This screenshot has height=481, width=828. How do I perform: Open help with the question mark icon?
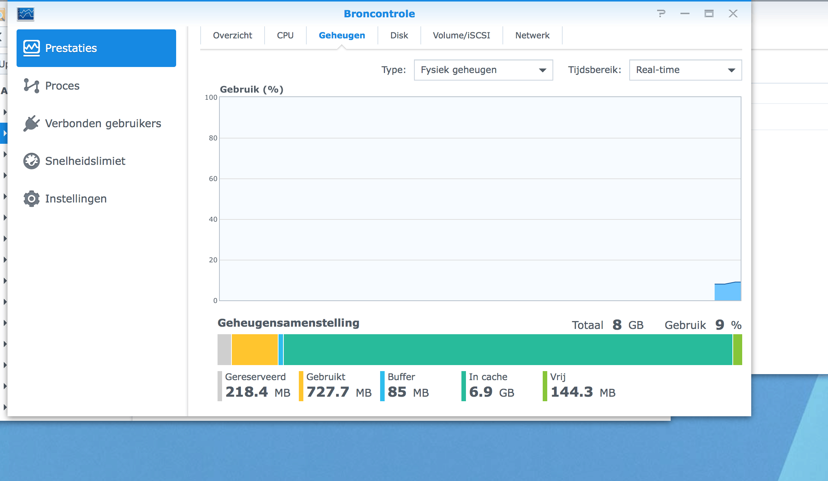click(x=661, y=14)
